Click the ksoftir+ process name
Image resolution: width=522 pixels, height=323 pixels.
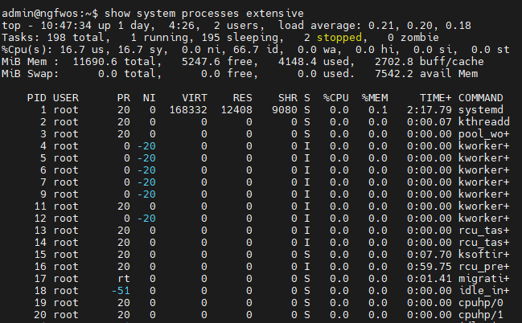[484, 253]
